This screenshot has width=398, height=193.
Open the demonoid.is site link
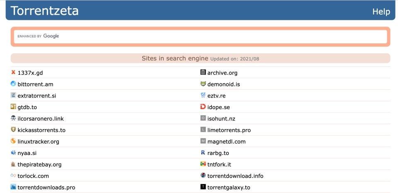coord(223,84)
